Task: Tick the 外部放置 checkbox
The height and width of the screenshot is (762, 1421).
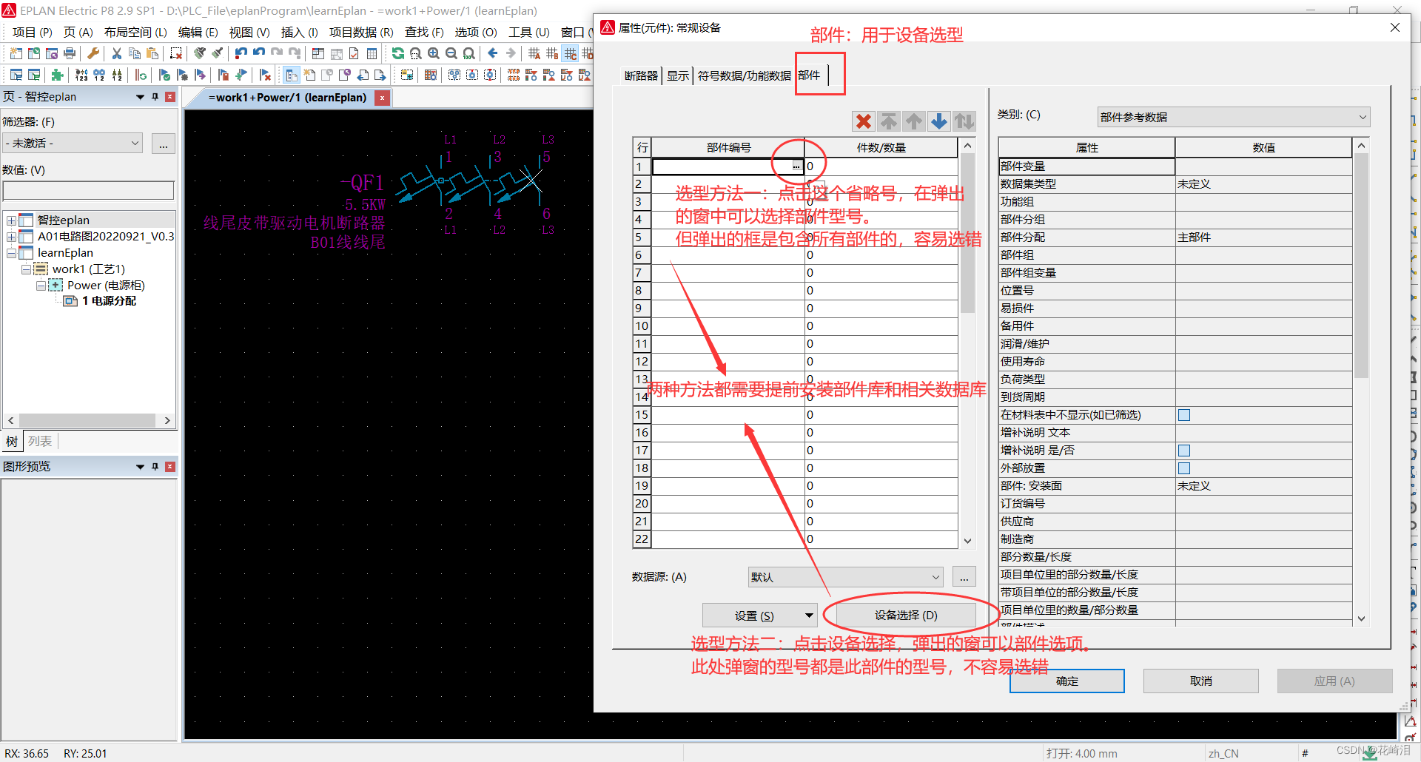Action: coord(1184,468)
